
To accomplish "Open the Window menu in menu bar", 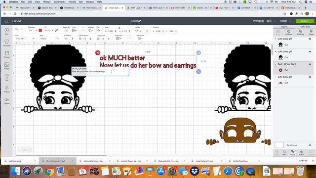I will tap(90, 2).
